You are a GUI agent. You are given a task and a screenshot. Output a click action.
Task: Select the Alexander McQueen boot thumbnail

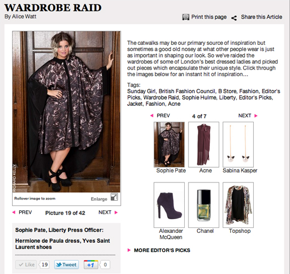point(169,205)
